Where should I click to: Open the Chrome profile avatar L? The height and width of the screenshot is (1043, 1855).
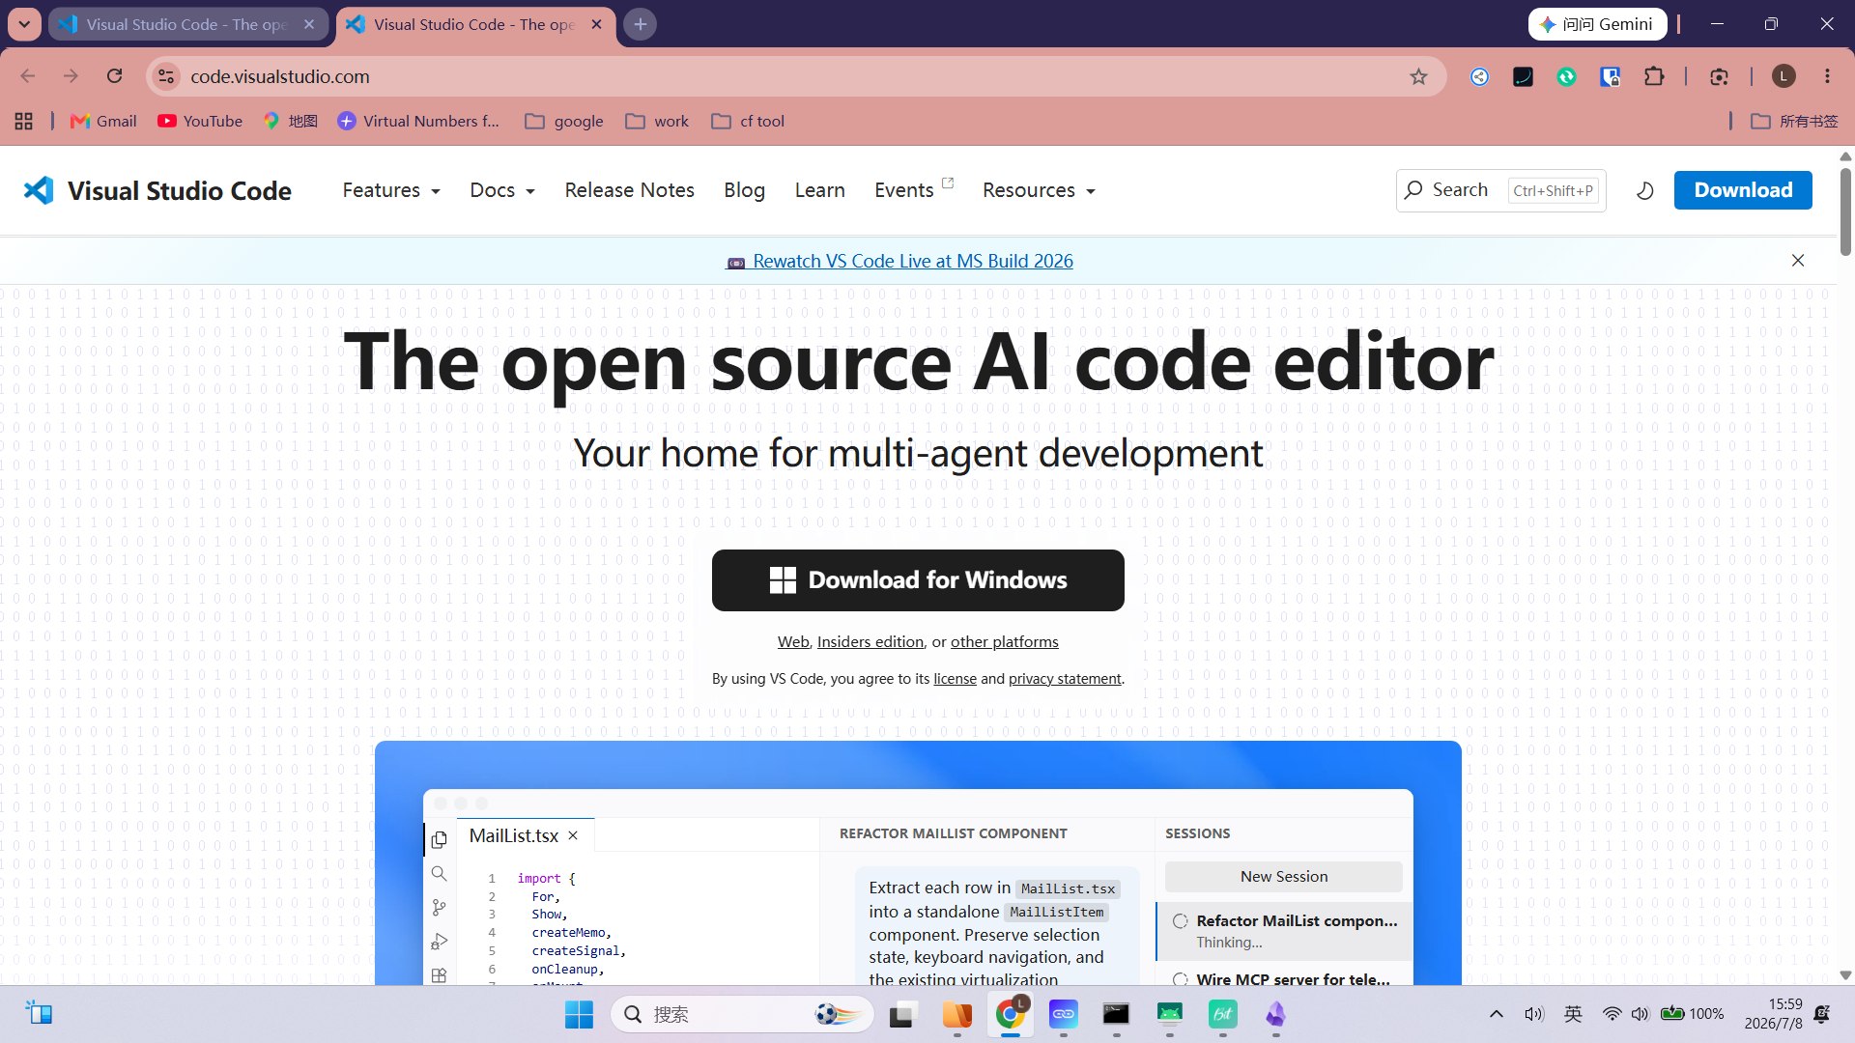[1784, 76]
